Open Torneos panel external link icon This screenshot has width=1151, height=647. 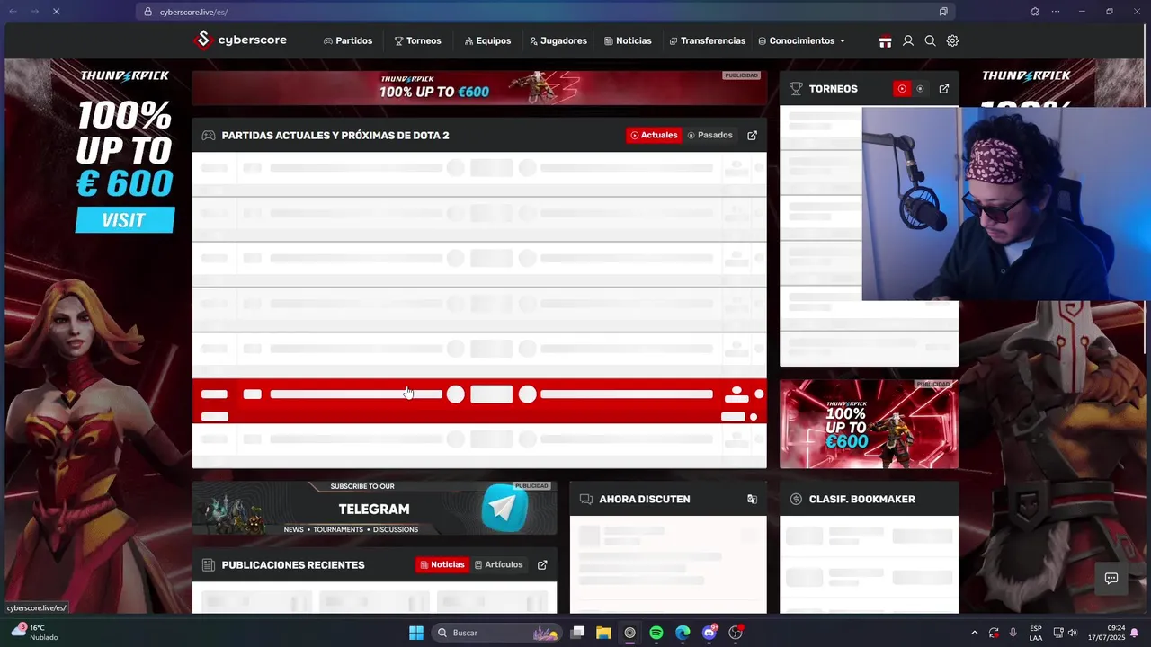(x=944, y=89)
